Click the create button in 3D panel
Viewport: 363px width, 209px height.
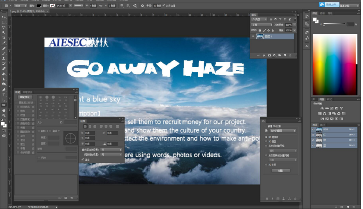pos(280,170)
